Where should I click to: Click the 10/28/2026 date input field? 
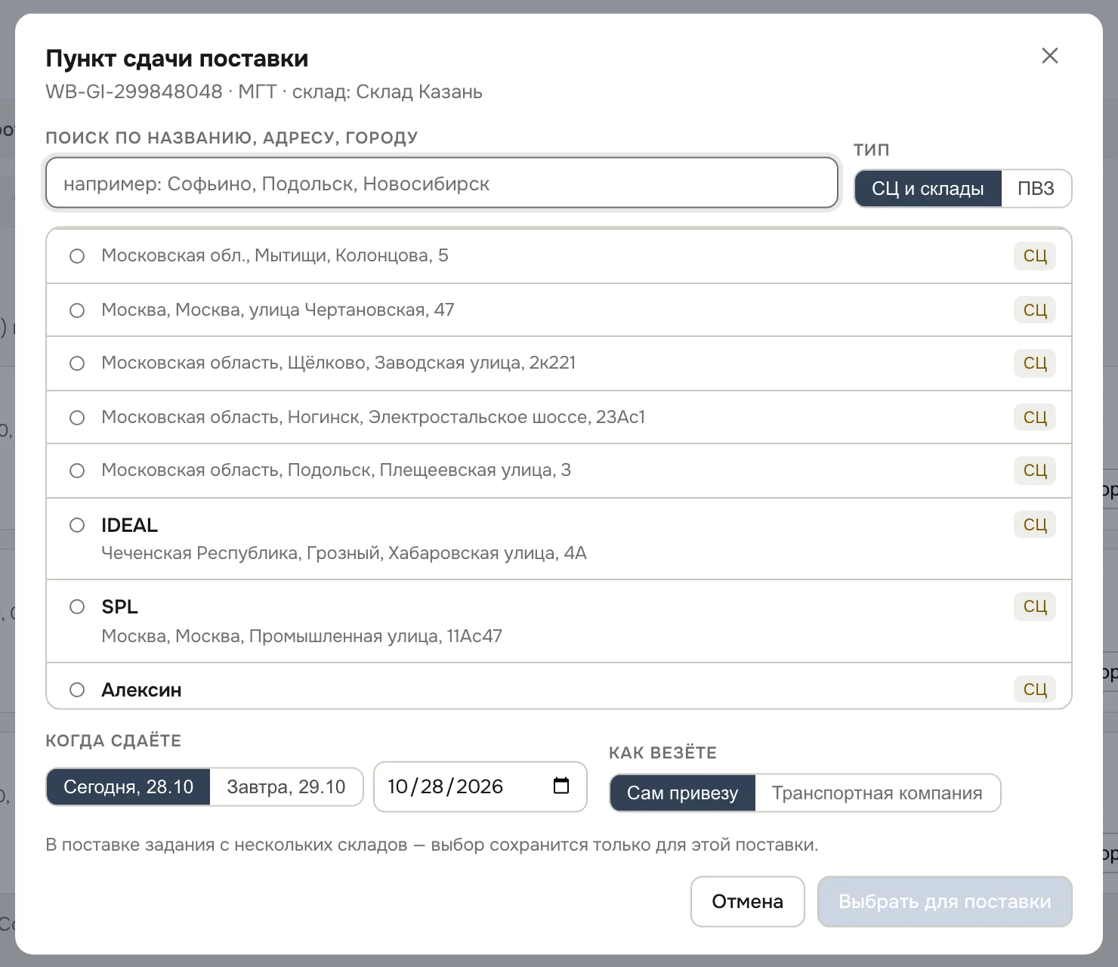click(x=480, y=786)
